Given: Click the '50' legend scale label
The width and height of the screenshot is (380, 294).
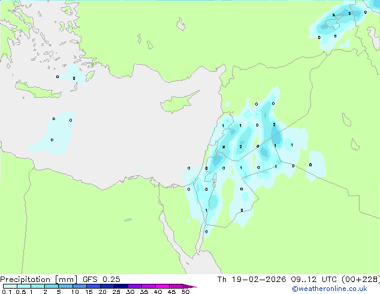Looking at the screenshot, I should pos(185,292).
